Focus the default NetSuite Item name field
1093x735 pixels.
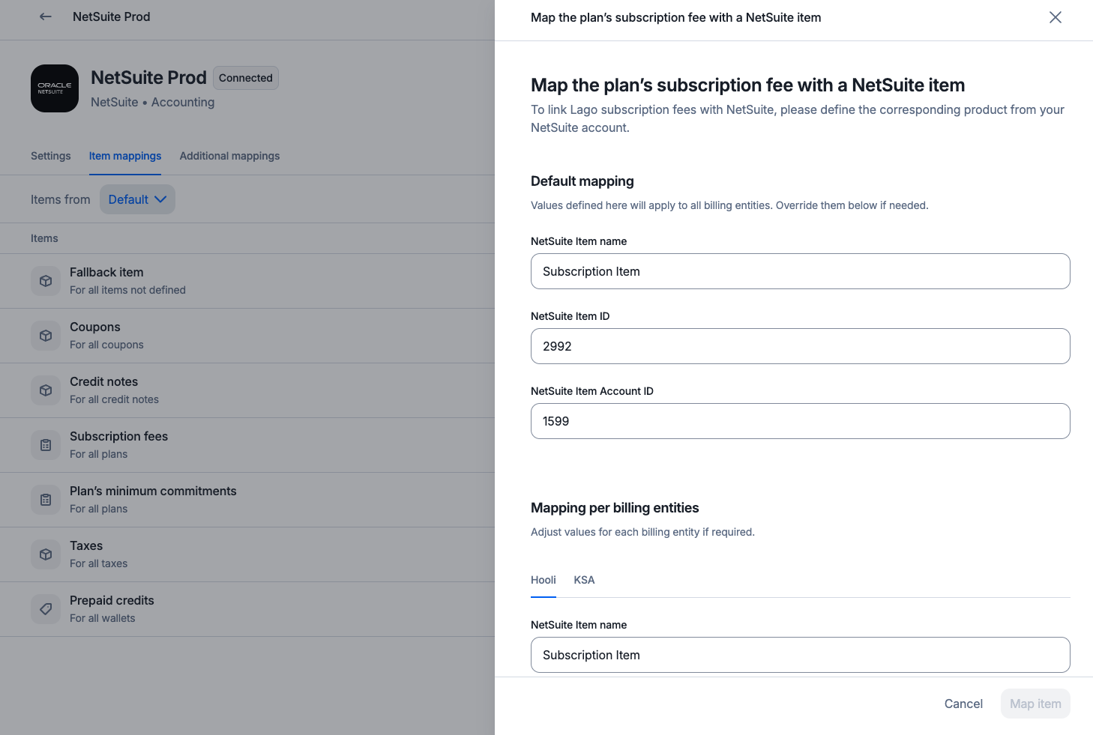pyautogui.click(x=800, y=271)
